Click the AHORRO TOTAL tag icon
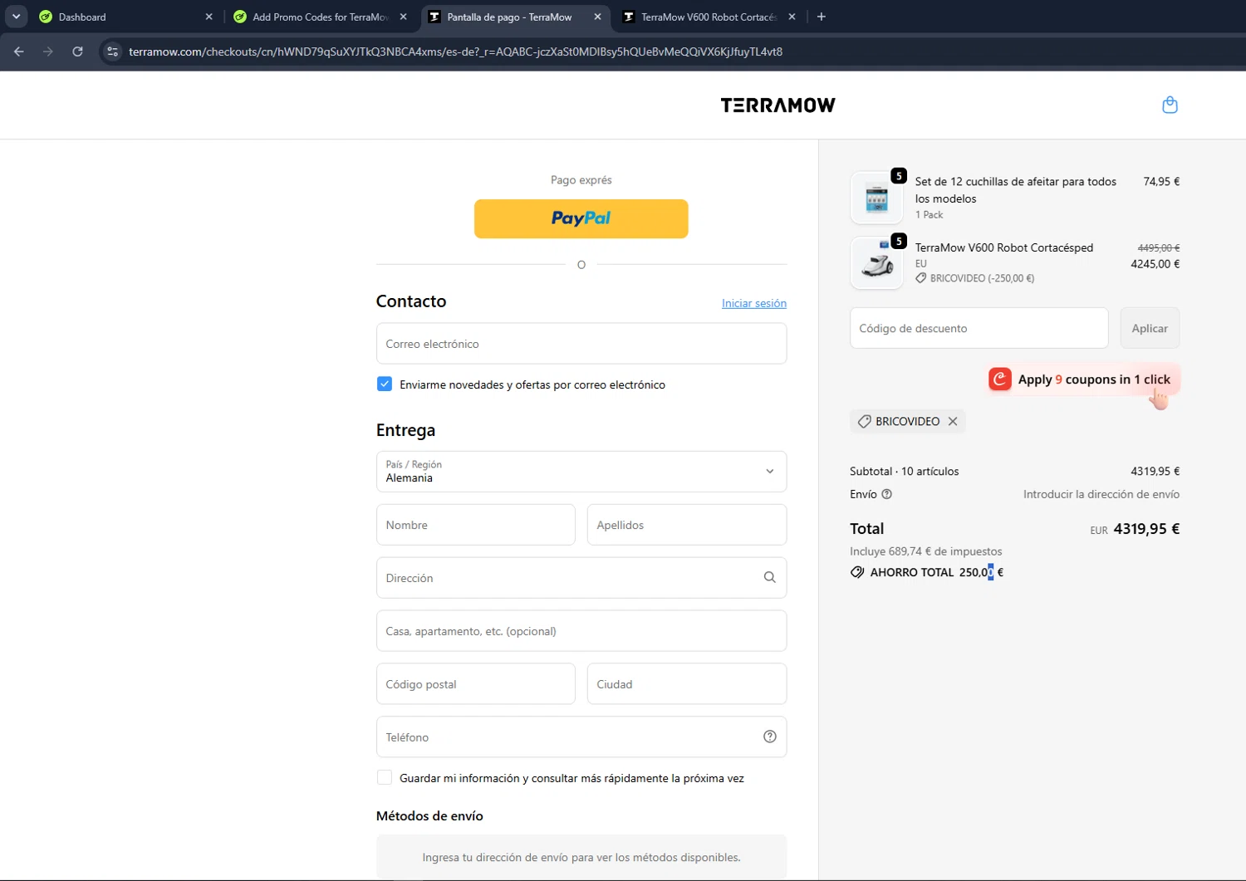 (857, 572)
